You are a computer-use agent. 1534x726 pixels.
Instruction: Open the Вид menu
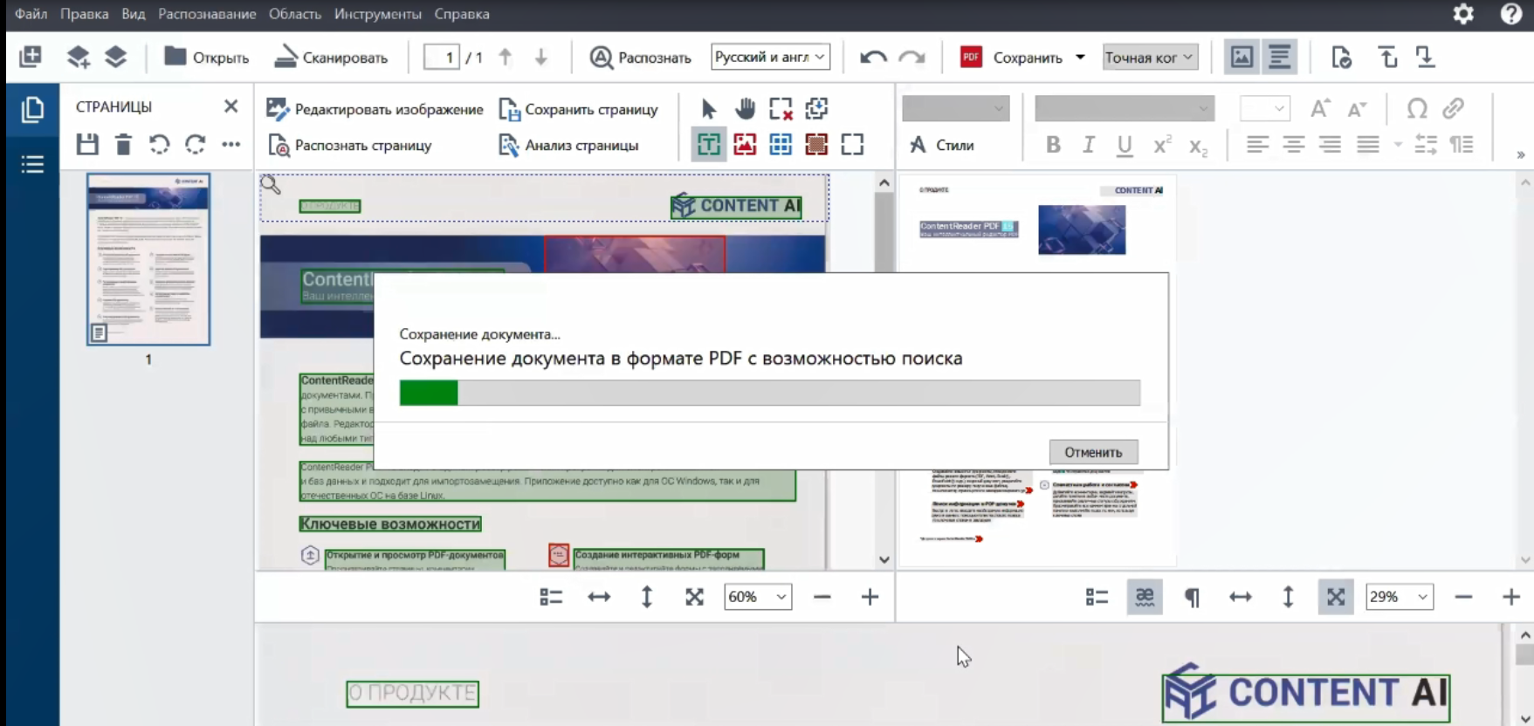(134, 14)
